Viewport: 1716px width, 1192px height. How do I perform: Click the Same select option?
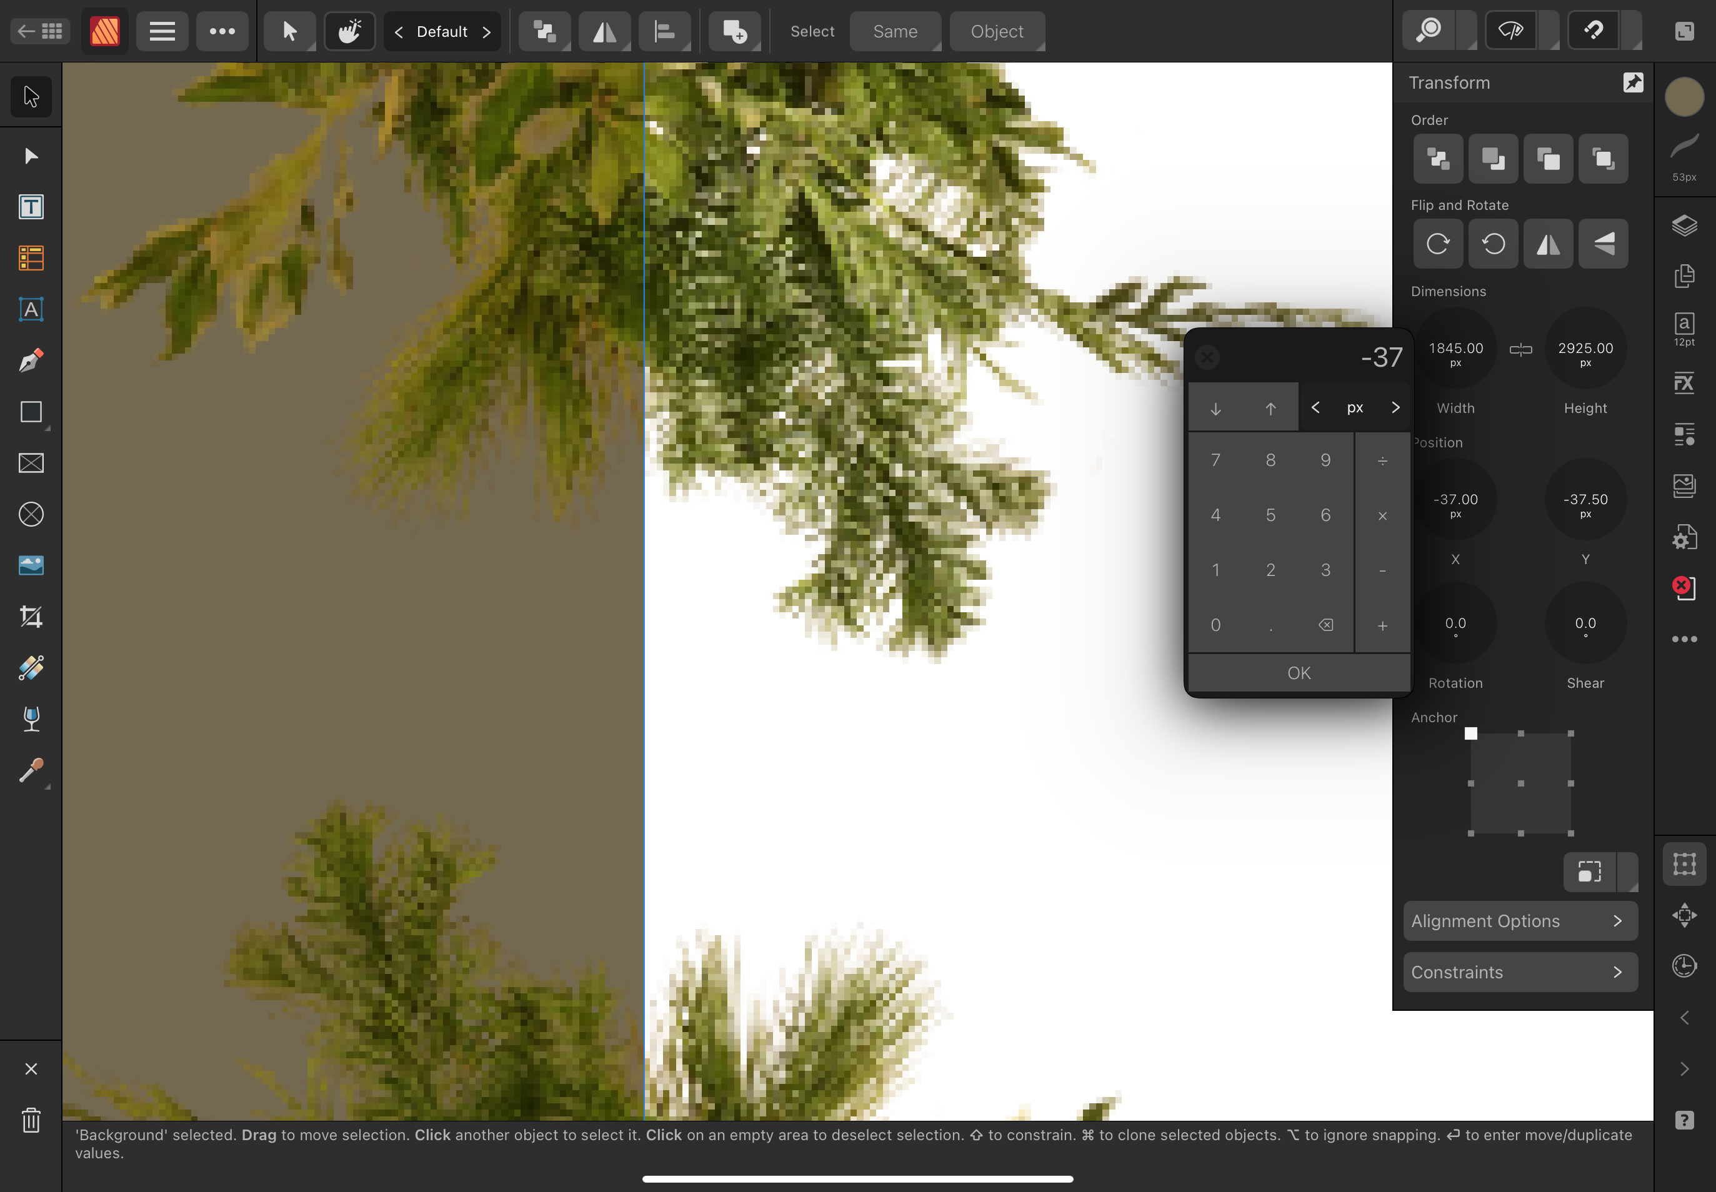(x=894, y=31)
